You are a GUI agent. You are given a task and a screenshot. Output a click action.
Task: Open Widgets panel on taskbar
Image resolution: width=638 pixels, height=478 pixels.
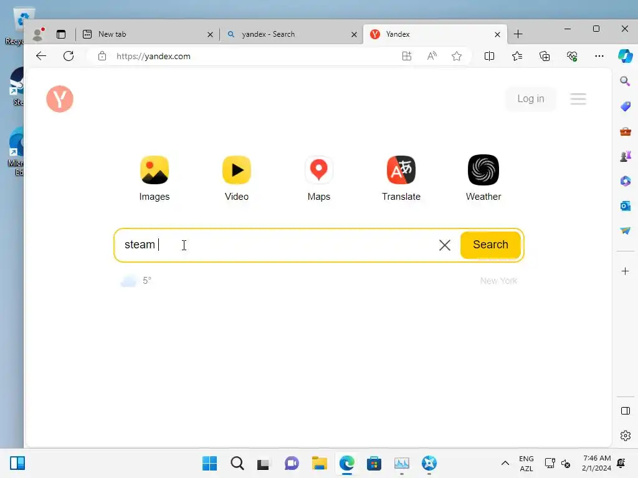coord(17,463)
